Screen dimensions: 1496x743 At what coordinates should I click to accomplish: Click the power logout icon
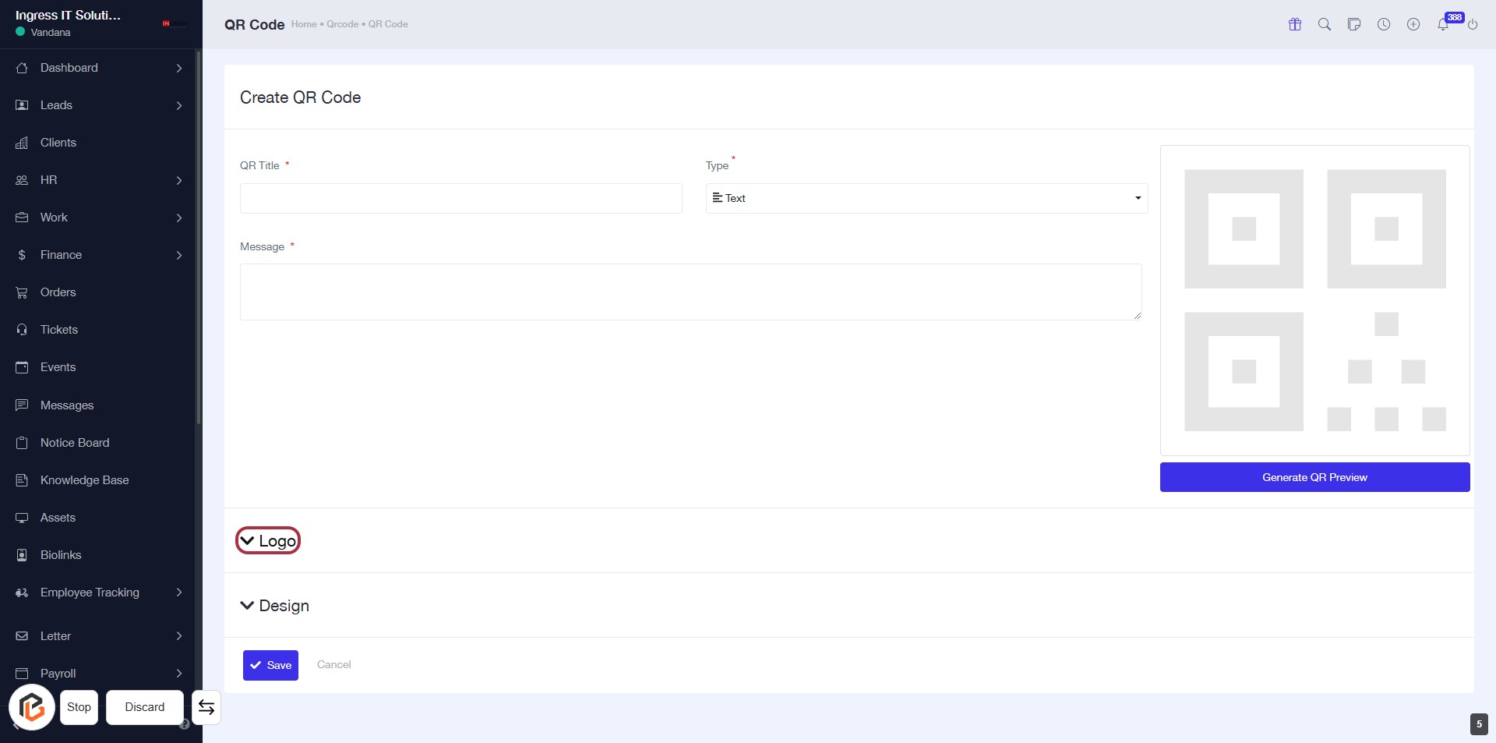click(x=1473, y=25)
